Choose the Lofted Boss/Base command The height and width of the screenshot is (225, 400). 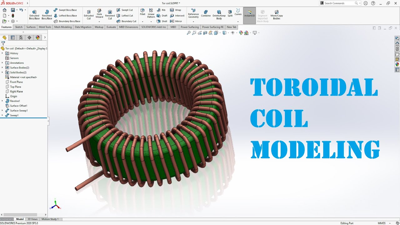(x=65, y=16)
